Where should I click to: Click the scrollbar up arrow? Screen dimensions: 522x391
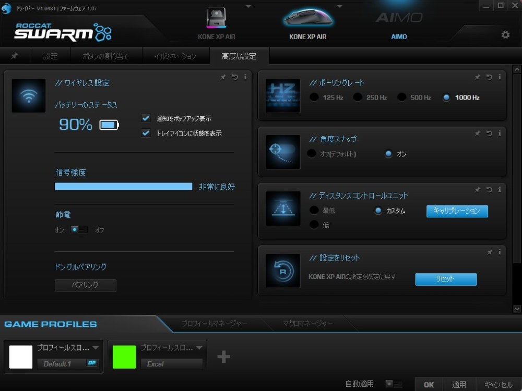pyautogui.click(x=517, y=69)
